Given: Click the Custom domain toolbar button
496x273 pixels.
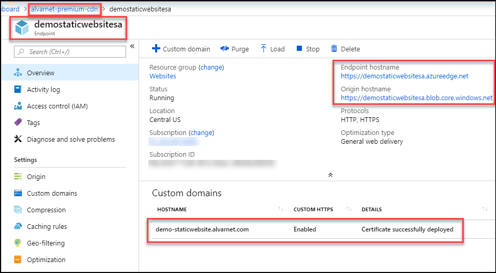Looking at the screenshot, I should [x=181, y=49].
